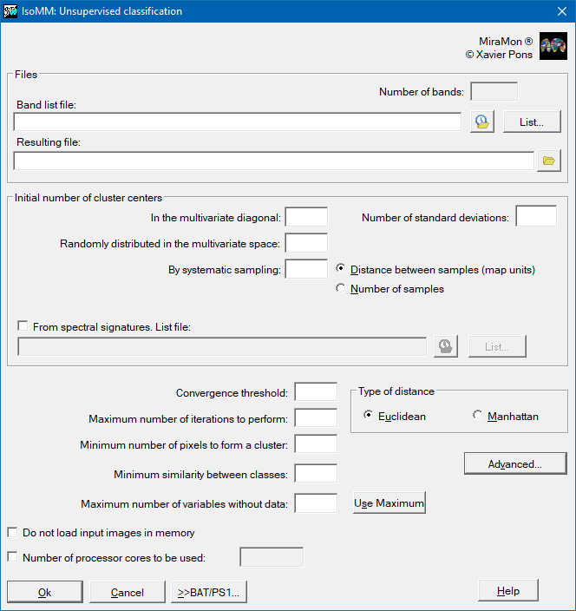Choose Manhattan distance type
576x611 pixels.
[478, 416]
